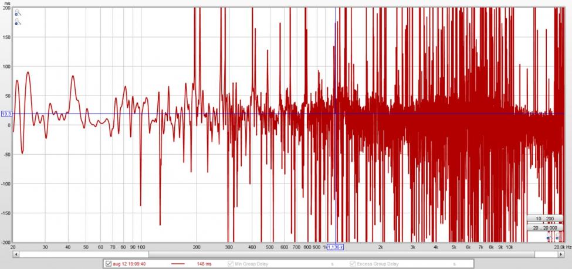Screen dimensions: 572x269
Task: Click the scrollbar right arrow
Action: click(561, 254)
